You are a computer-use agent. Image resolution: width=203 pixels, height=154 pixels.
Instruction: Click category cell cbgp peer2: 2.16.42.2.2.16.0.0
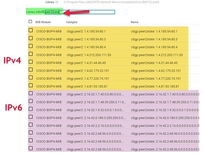(x=95, y=126)
